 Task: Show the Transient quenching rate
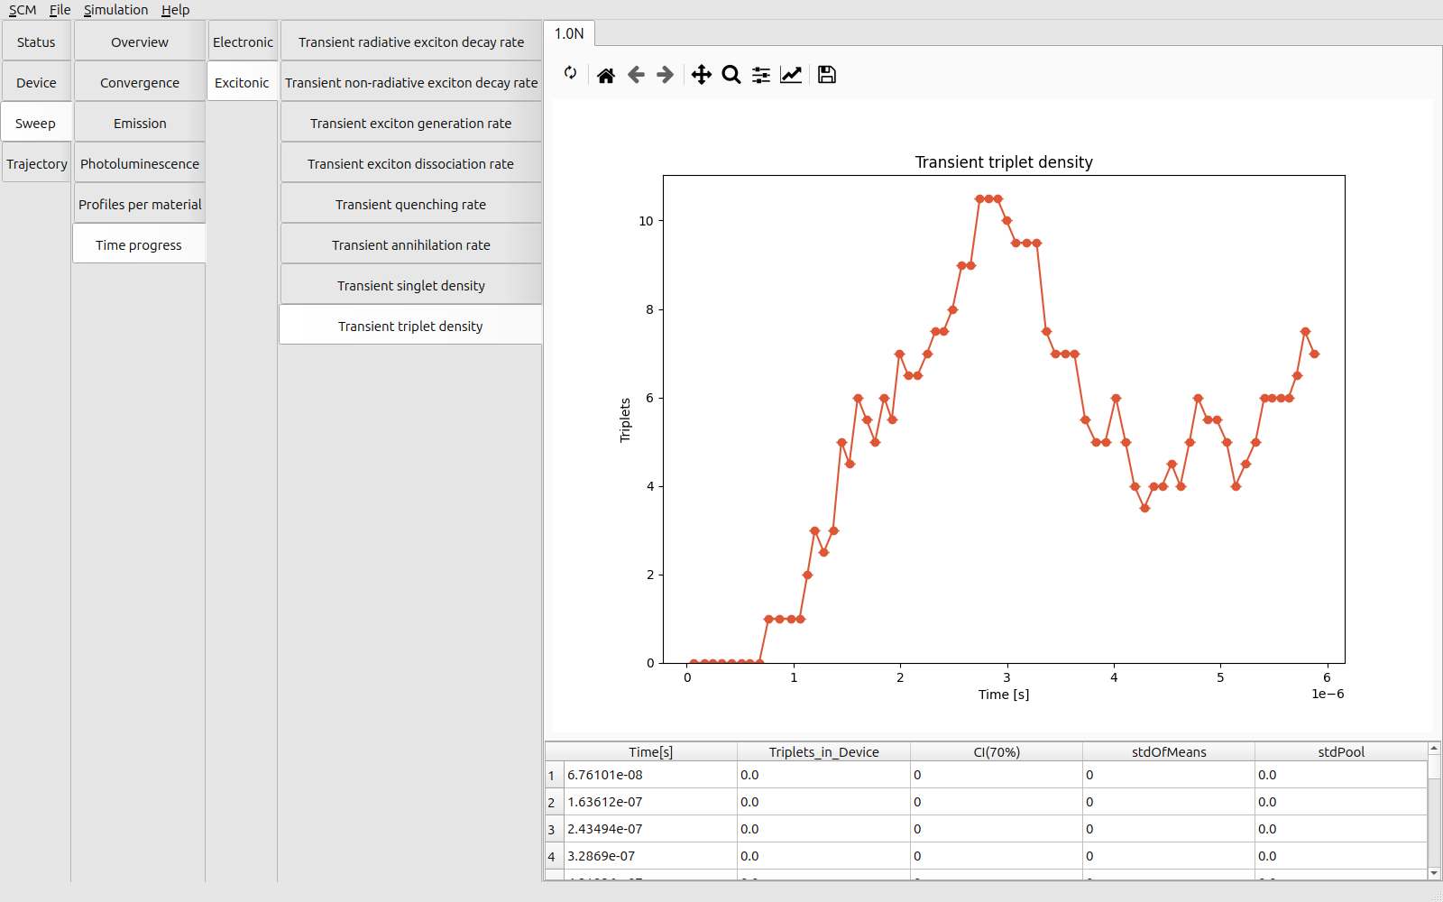click(411, 205)
